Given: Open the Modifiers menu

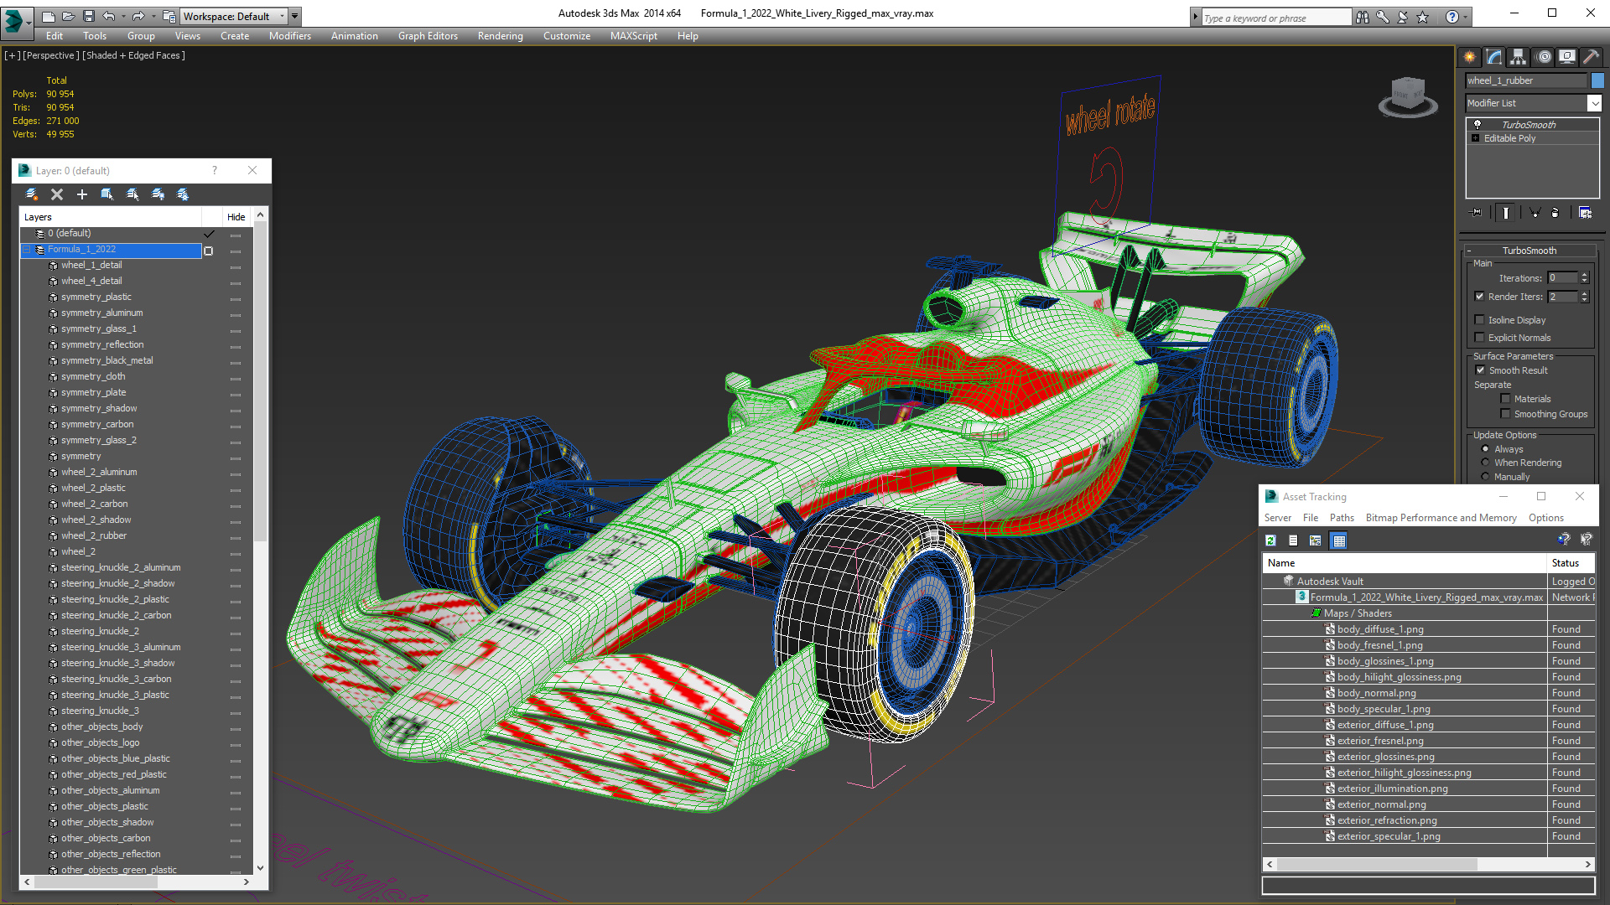Looking at the screenshot, I should click(x=289, y=36).
